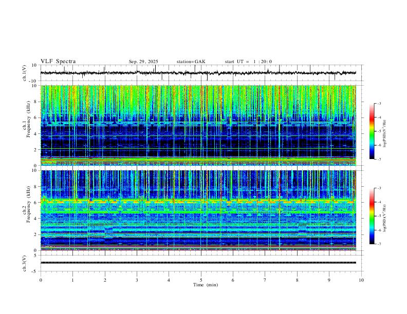The image size is (407, 314).
Task: Click the "station=GAK" label
Action: 191,62
